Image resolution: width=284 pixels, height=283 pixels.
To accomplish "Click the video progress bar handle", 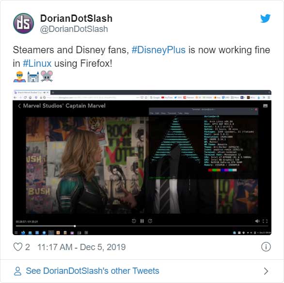I will (75, 226).
